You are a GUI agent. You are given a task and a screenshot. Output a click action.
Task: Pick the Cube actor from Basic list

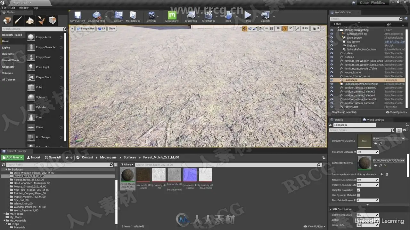point(45,87)
